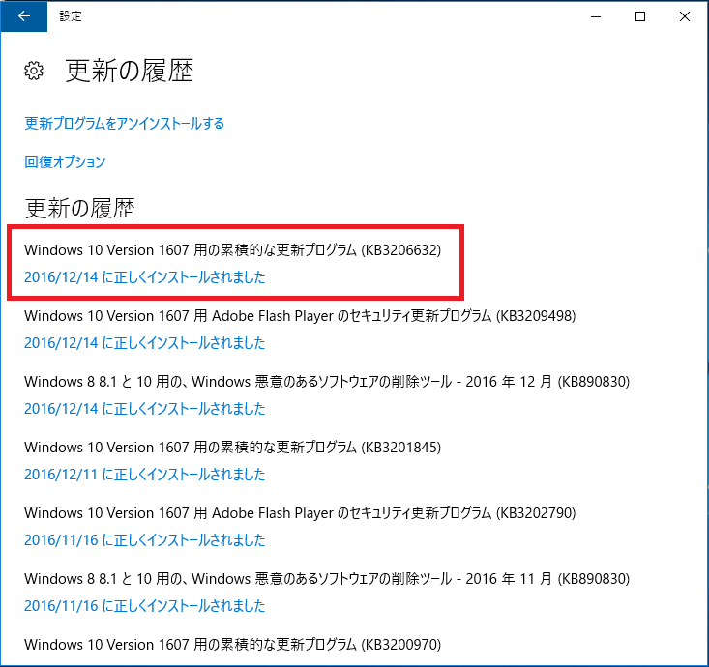Select the 2016 年 11 月 KB890830 removal tool title

(327, 579)
